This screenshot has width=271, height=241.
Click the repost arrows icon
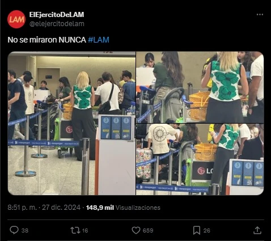coord(75,230)
